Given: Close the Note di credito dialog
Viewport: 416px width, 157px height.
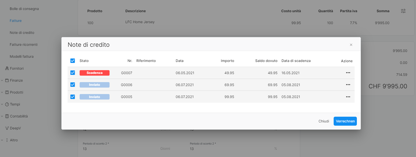Looking at the screenshot, I should point(351,45).
